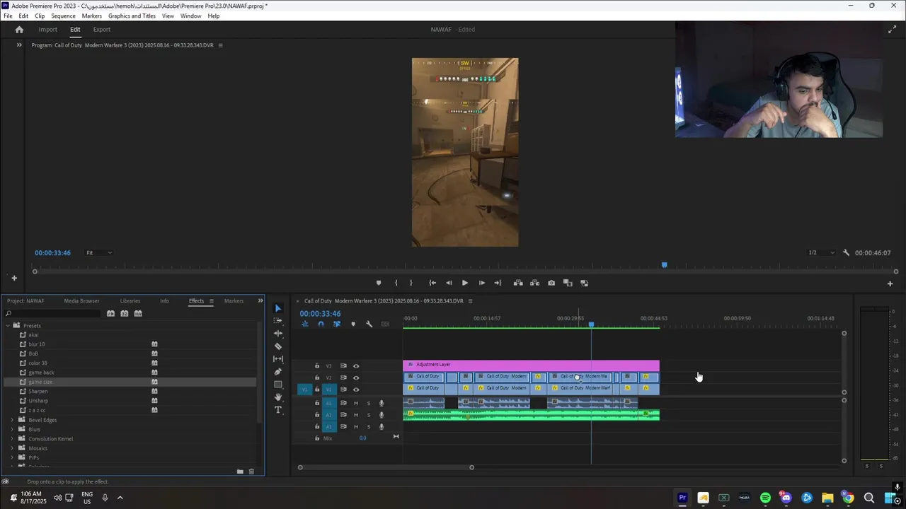
Task: Click the Lift button
Action: click(x=518, y=283)
